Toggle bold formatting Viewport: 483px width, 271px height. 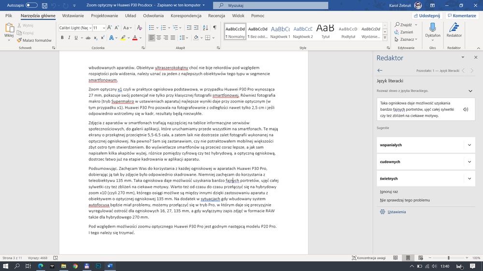click(x=62, y=38)
